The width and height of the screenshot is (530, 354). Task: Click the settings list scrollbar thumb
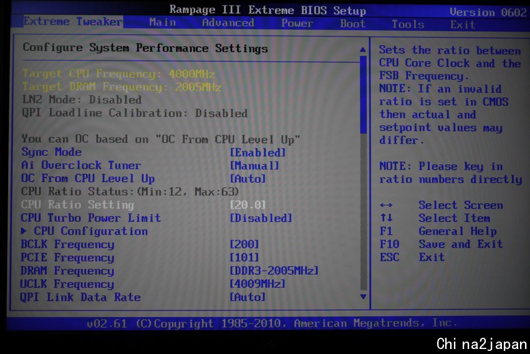point(364,95)
